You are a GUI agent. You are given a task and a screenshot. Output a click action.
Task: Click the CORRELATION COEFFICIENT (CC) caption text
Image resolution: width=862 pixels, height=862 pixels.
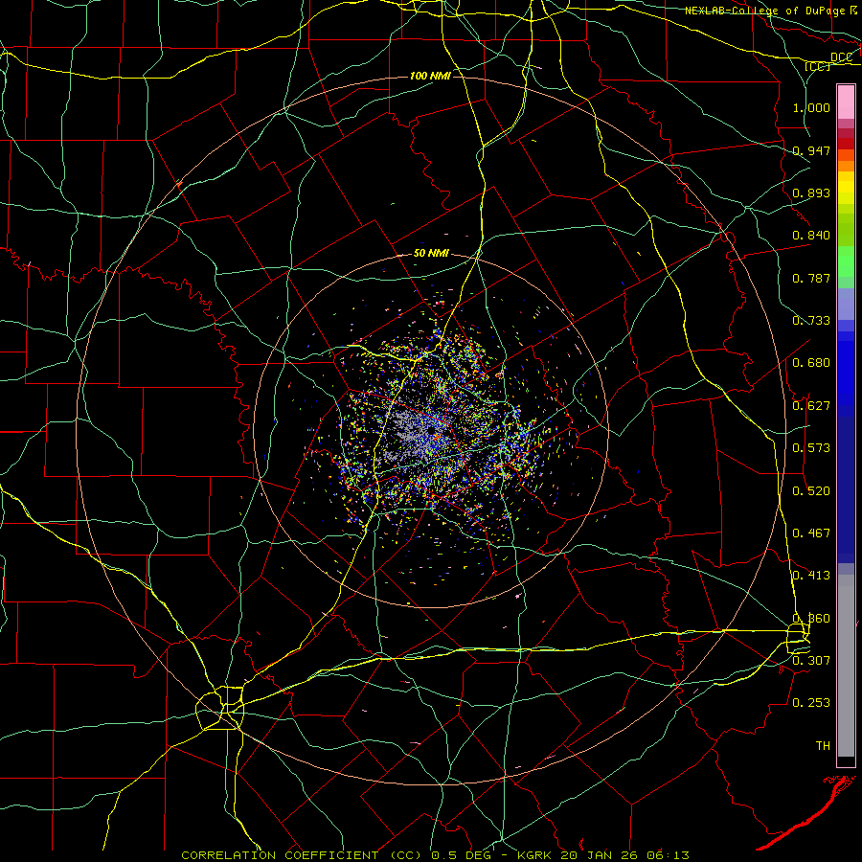301,855
